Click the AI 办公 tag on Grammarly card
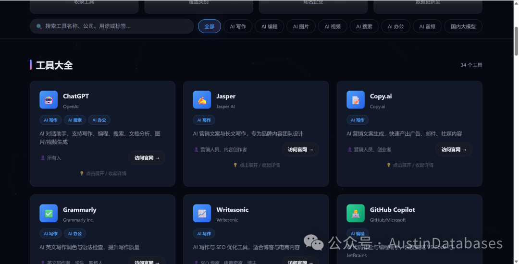The width and height of the screenshot is (519, 264). [75, 234]
